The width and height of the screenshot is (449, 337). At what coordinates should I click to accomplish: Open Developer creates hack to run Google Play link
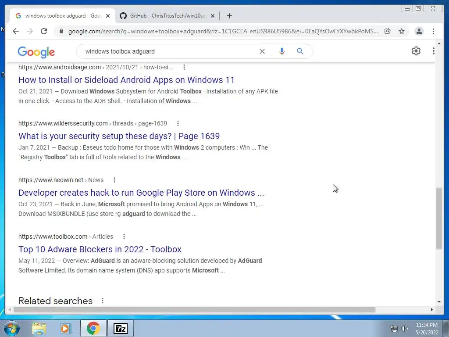pyautogui.click(x=141, y=193)
